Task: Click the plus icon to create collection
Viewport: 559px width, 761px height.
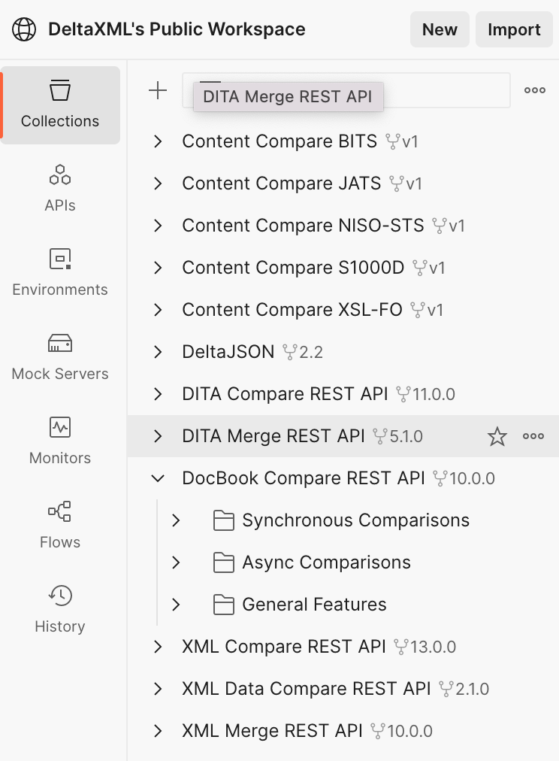Action: (158, 91)
